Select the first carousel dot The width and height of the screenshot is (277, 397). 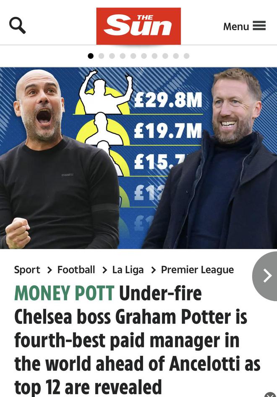click(x=91, y=56)
